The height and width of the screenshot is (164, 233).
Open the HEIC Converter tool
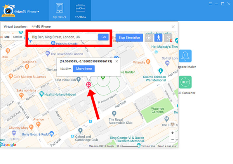185,82
